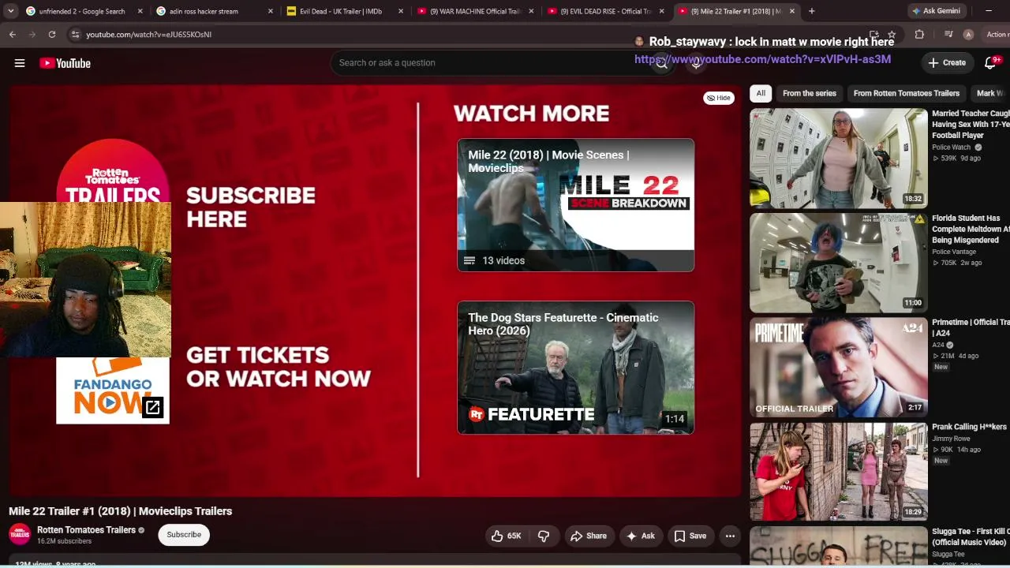Save the video to a playlist
This screenshot has width=1010, height=568.
pyautogui.click(x=690, y=536)
